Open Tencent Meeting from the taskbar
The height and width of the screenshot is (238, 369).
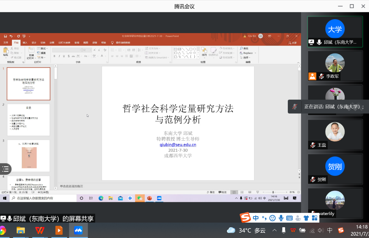[78, 230]
